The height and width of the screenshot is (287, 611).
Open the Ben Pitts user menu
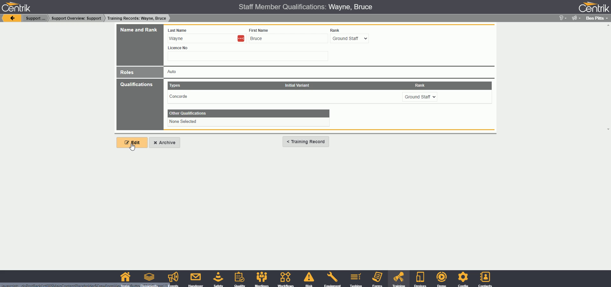[596, 18]
